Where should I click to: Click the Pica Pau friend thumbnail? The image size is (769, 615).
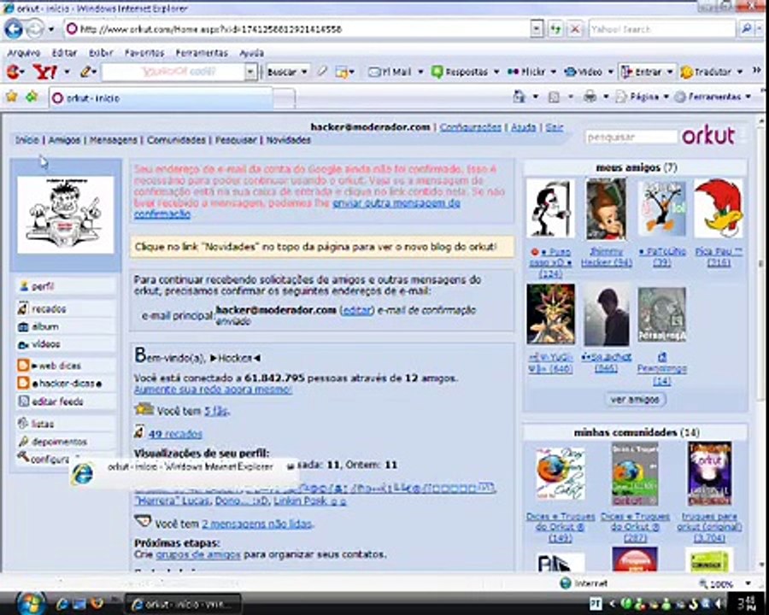click(719, 208)
